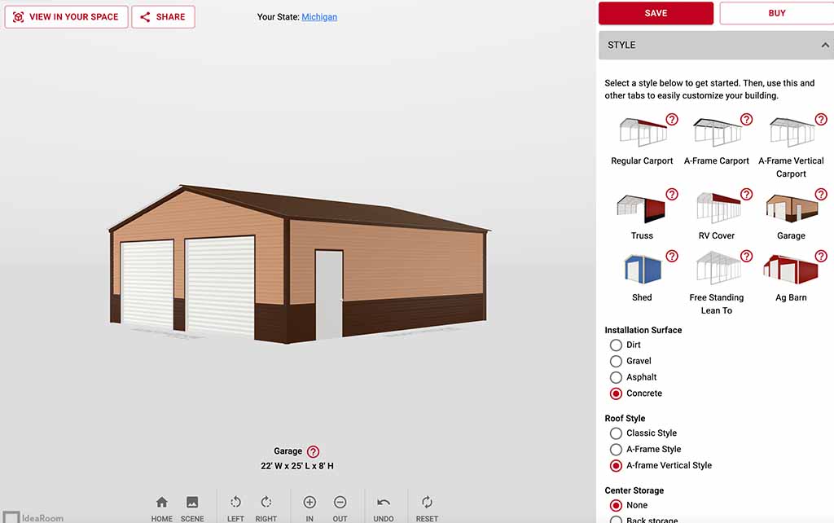Select Gravel installation surface
The width and height of the screenshot is (834, 523).
[616, 361]
